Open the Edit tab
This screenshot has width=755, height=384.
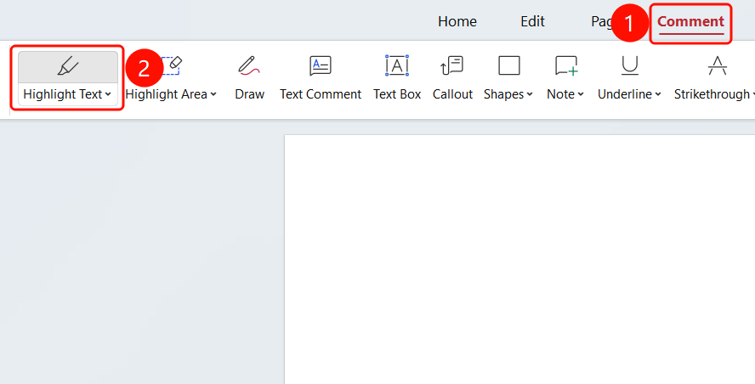[532, 21]
